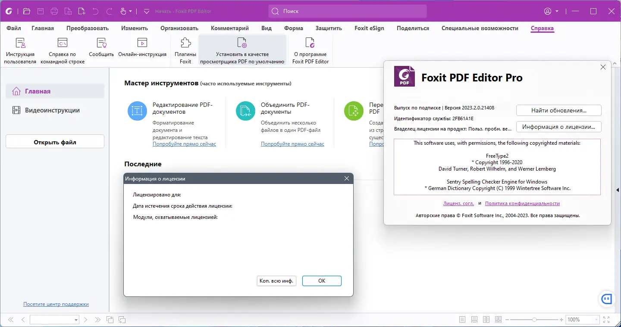Open the Hand tool dropdown arrow
Image resolution: width=621 pixels, height=327 pixels.
131,11
